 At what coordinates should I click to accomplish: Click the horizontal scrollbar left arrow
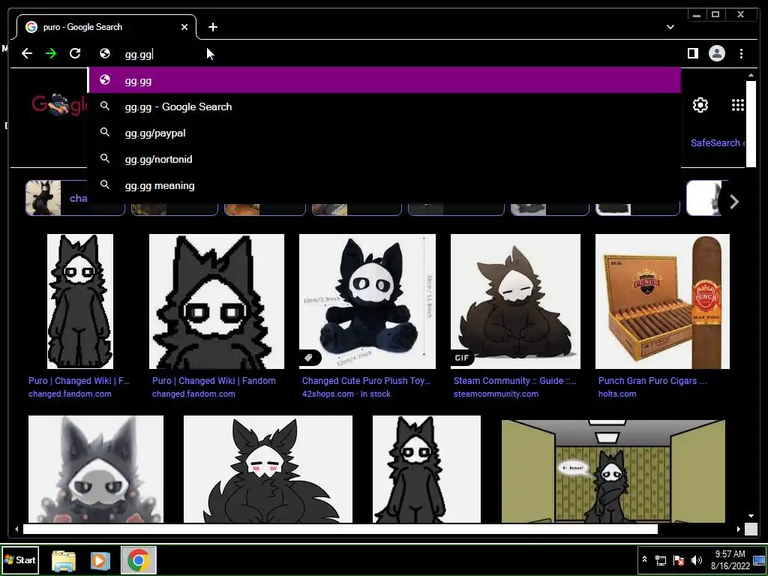point(16,529)
